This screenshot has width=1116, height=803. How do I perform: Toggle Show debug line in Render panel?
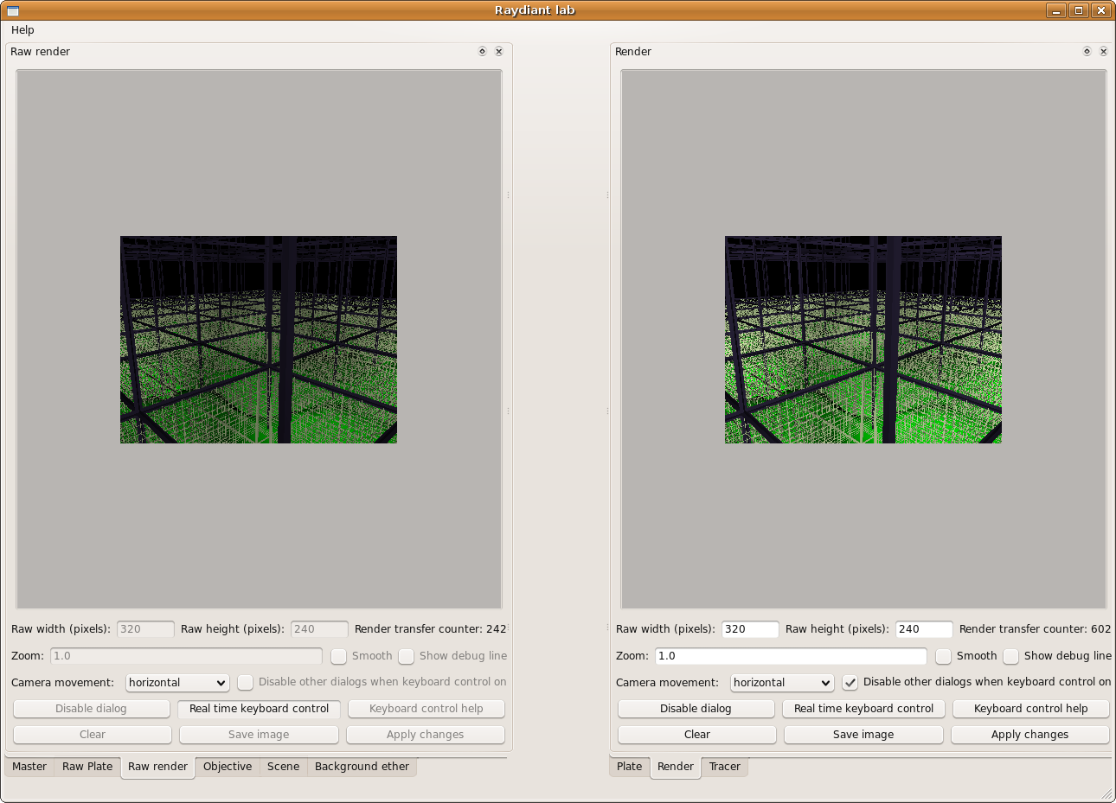click(1011, 656)
